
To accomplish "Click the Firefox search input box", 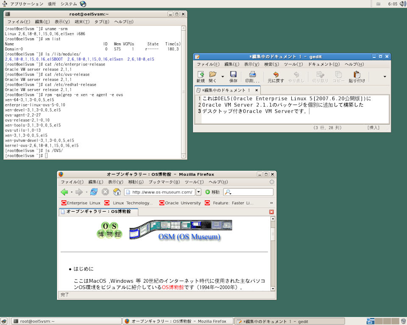I will pos(248,192).
